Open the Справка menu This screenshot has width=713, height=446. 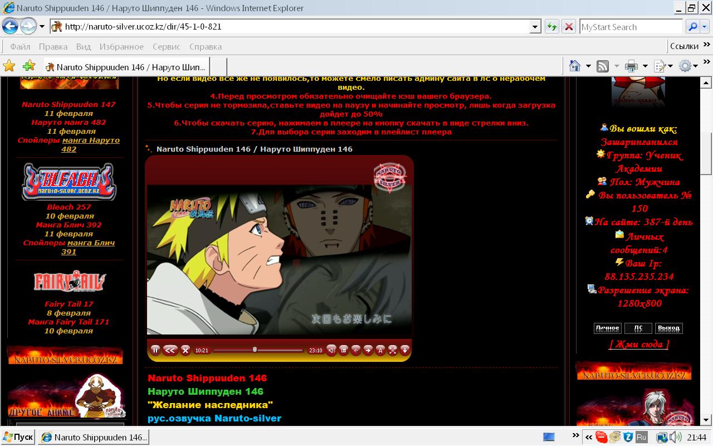click(206, 47)
